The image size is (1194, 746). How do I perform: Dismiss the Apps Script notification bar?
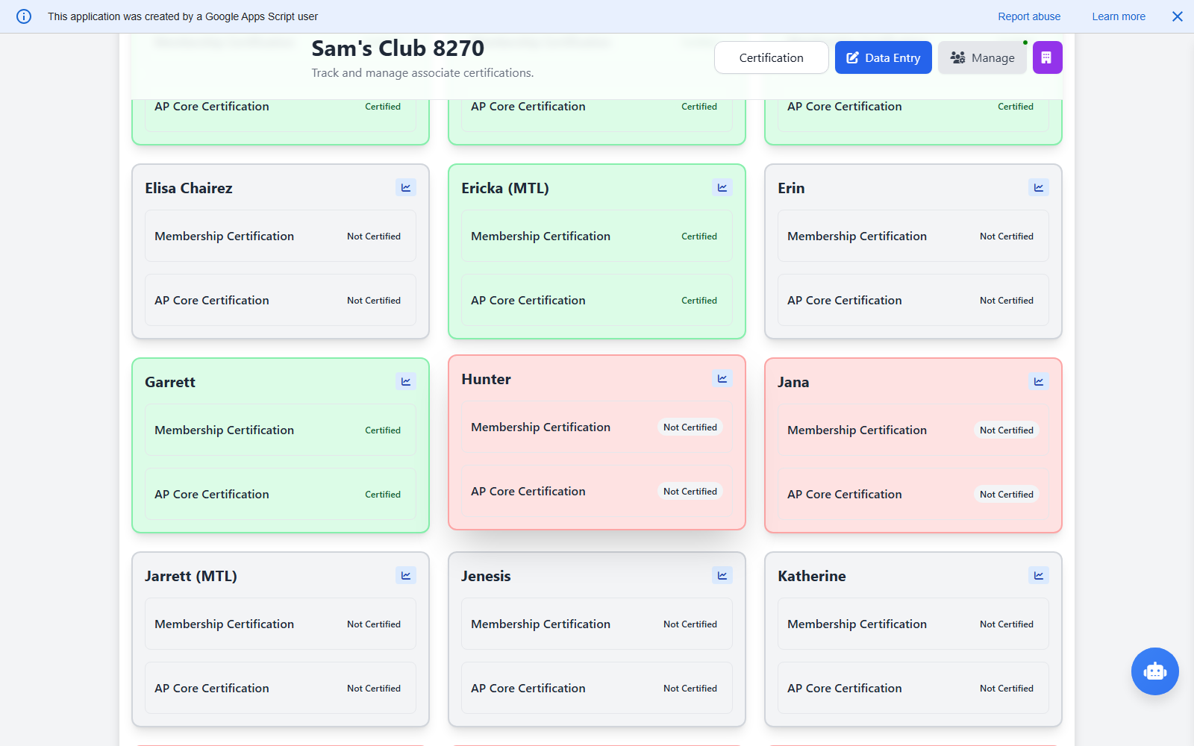click(1178, 16)
